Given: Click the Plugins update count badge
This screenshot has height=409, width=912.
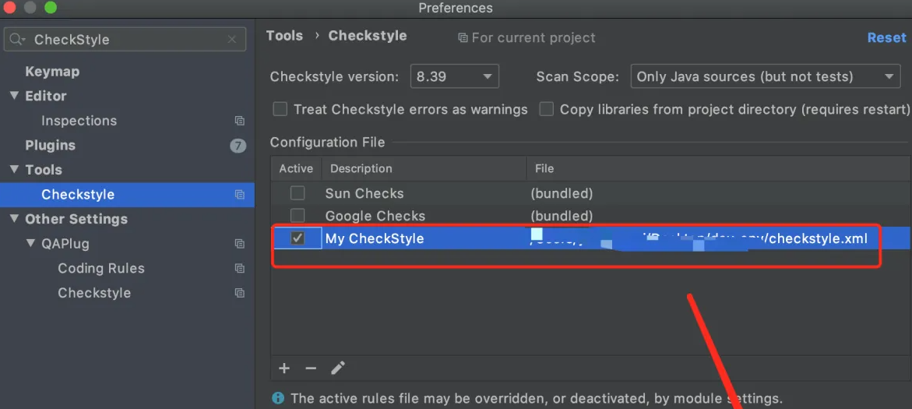Looking at the screenshot, I should tap(238, 146).
